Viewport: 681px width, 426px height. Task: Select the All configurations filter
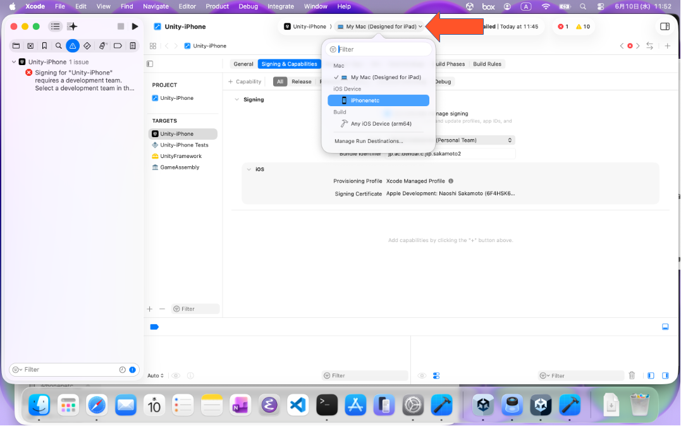click(x=280, y=82)
